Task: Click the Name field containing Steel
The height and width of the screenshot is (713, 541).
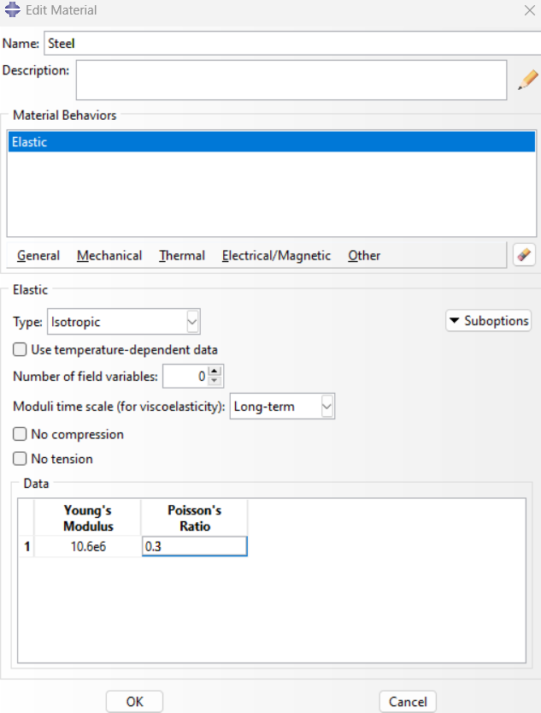Action: click(292, 43)
